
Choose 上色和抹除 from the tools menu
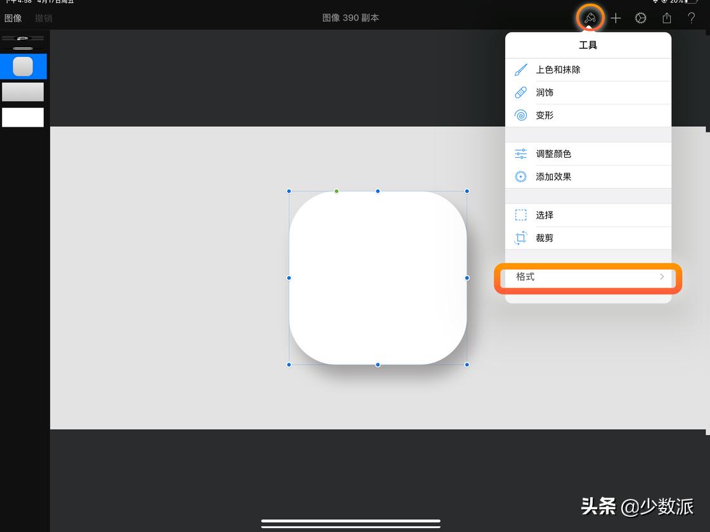click(x=588, y=70)
